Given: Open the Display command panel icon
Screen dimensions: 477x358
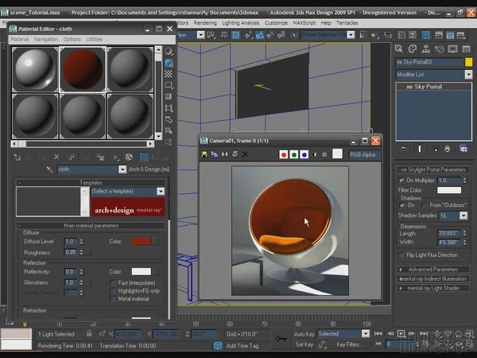Looking at the screenshot, I should point(452,49).
